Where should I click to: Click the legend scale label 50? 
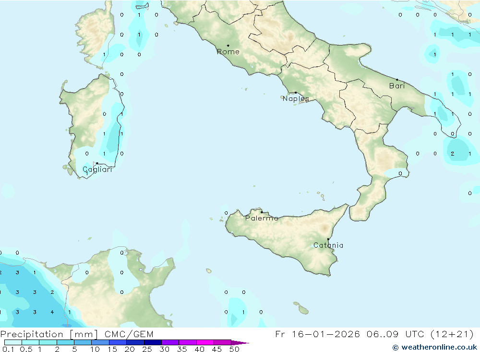pyautogui.click(x=234, y=349)
